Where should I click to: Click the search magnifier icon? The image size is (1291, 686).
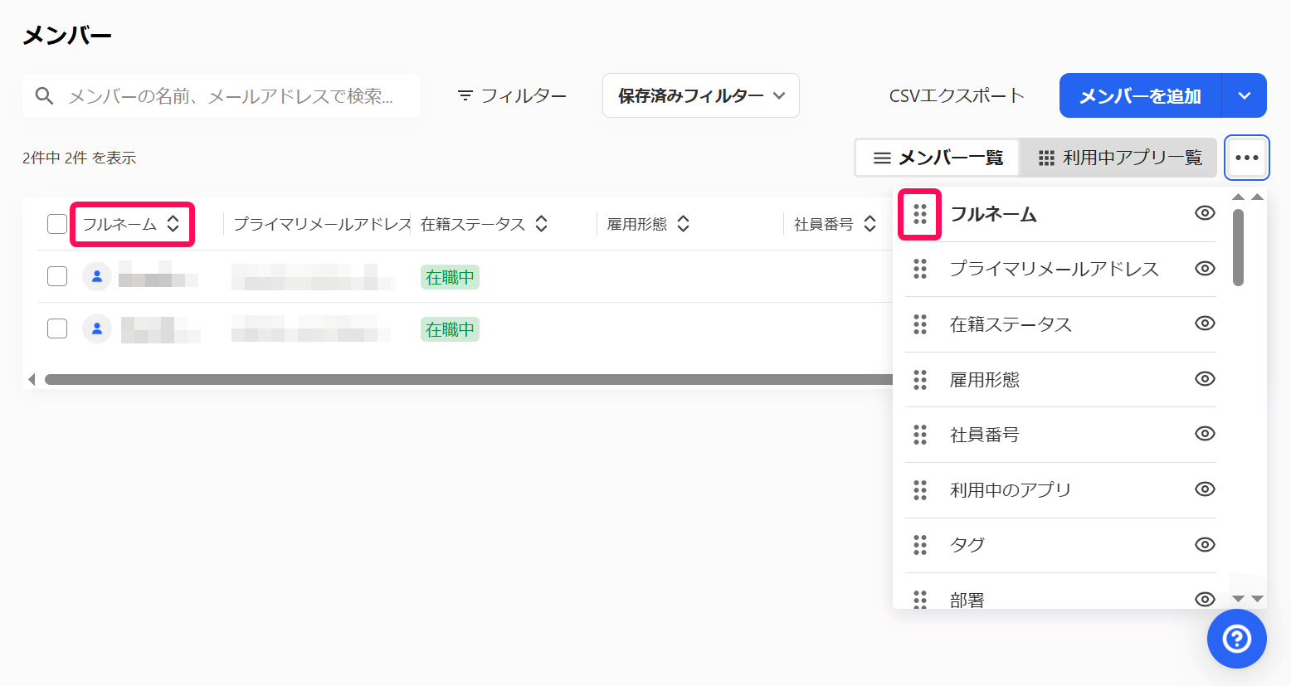(44, 96)
